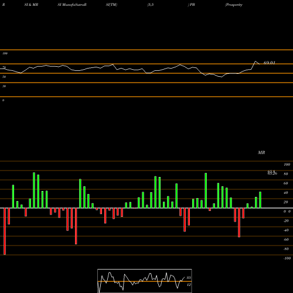Click the 100 label on MR axis
Screen dimensions: 293x293
click(x=287, y=165)
